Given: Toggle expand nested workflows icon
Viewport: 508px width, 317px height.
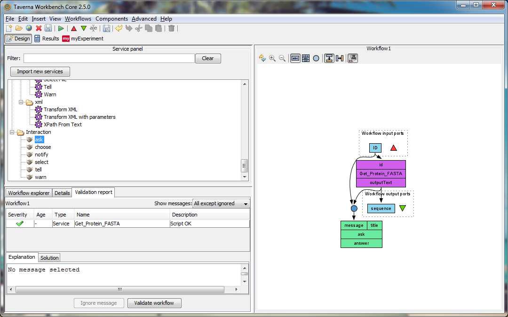Looking at the screenshot, I should 352,58.
